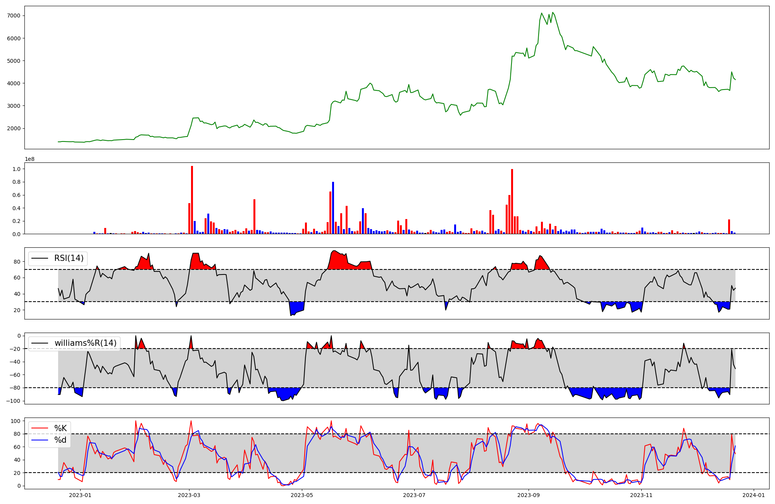
Task: Click the williams%R(14) legend label
Action: (85, 343)
